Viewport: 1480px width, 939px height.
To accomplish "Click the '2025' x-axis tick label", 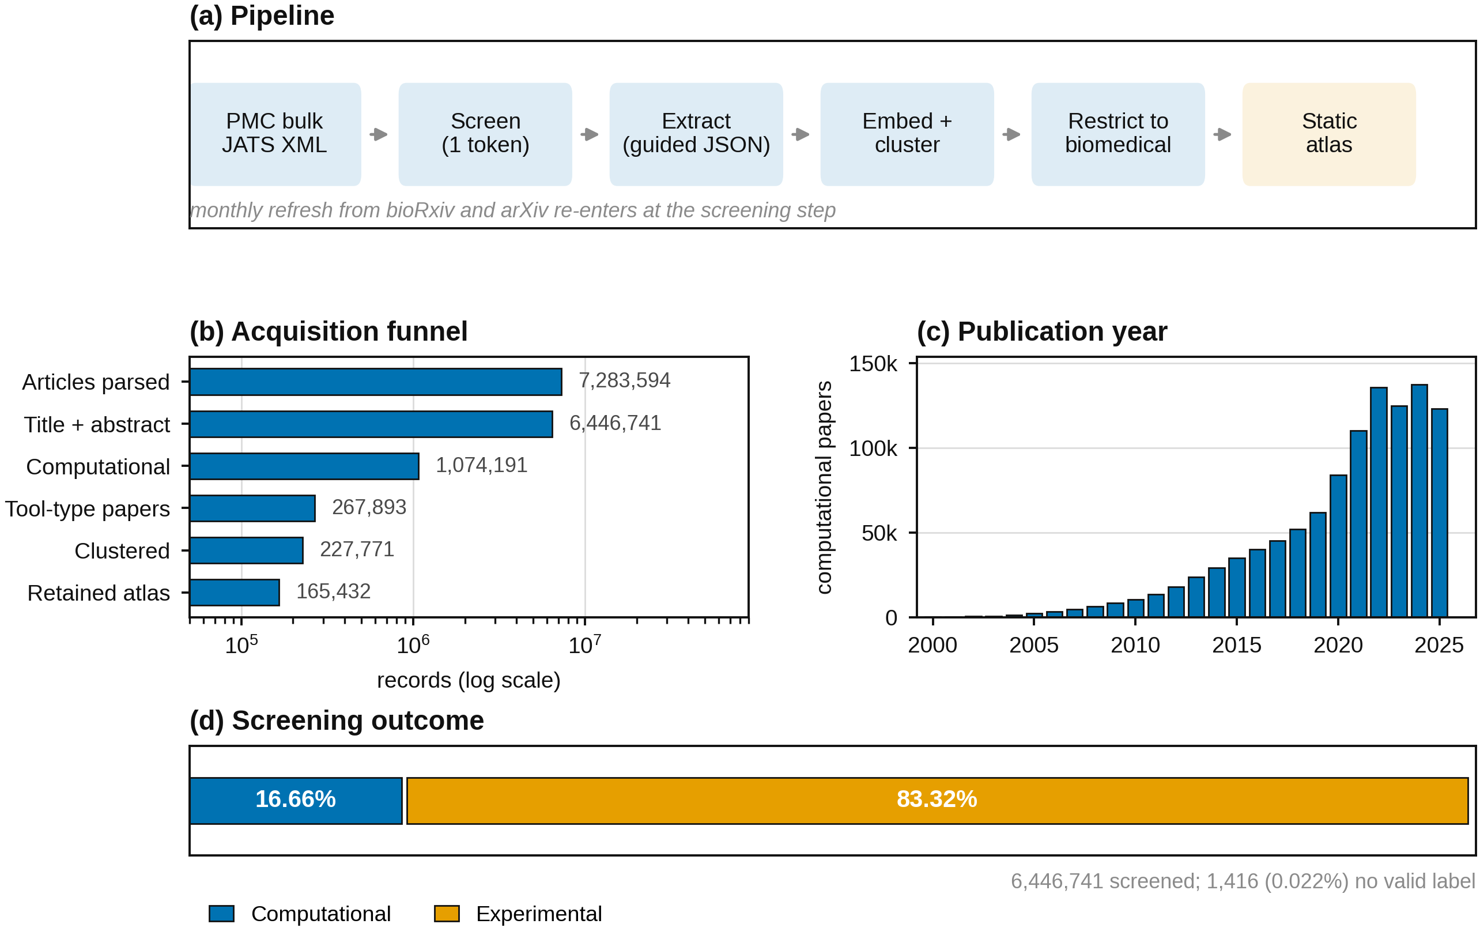I will click(1439, 644).
